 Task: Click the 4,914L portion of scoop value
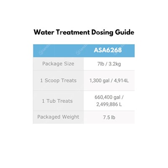(121, 81)
